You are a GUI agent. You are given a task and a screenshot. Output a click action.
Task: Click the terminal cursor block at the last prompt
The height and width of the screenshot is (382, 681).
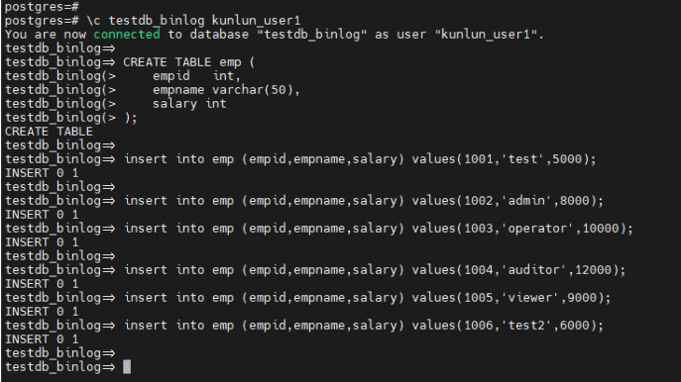127,367
